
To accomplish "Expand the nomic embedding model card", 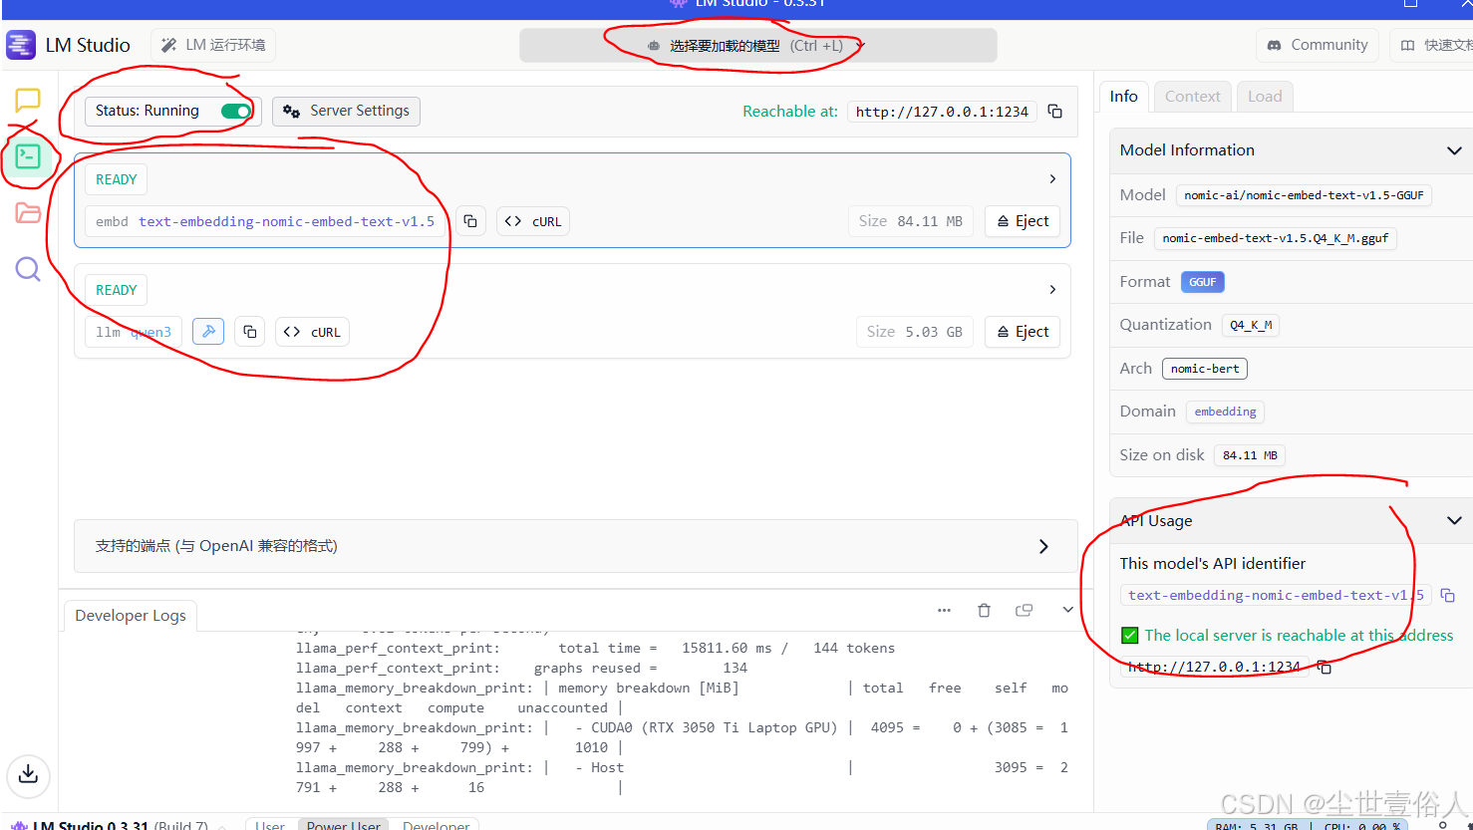I will click(x=1052, y=179).
